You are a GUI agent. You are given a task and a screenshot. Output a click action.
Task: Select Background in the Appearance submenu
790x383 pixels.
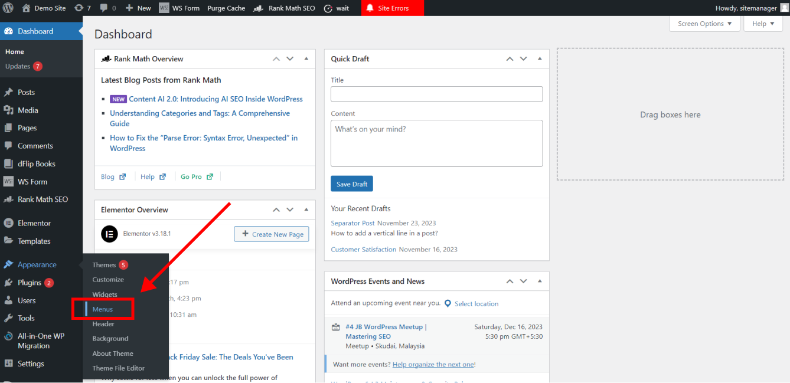coord(110,339)
